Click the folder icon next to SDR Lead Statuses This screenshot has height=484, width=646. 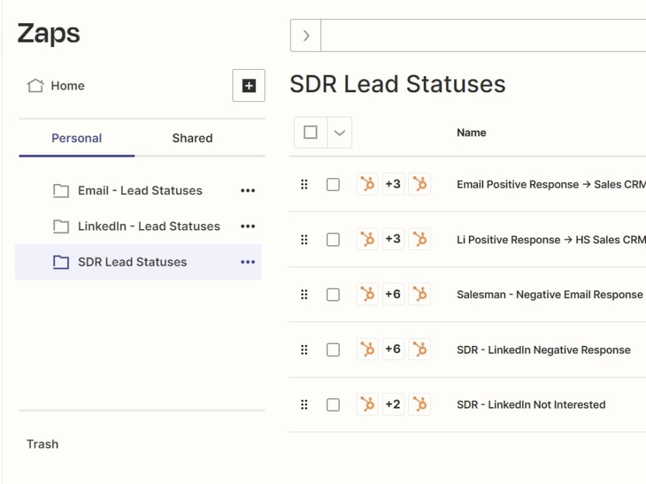(61, 262)
